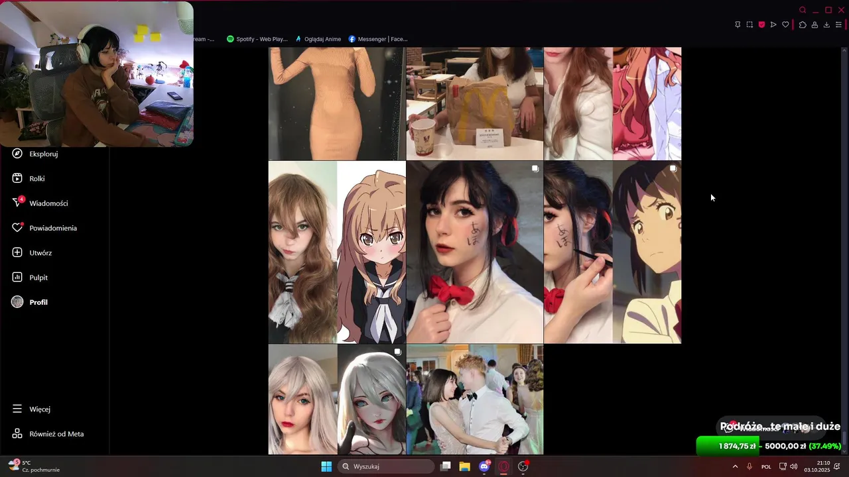Click the microphone tray icon
Image resolution: width=849 pixels, height=477 pixels.
tap(750, 466)
